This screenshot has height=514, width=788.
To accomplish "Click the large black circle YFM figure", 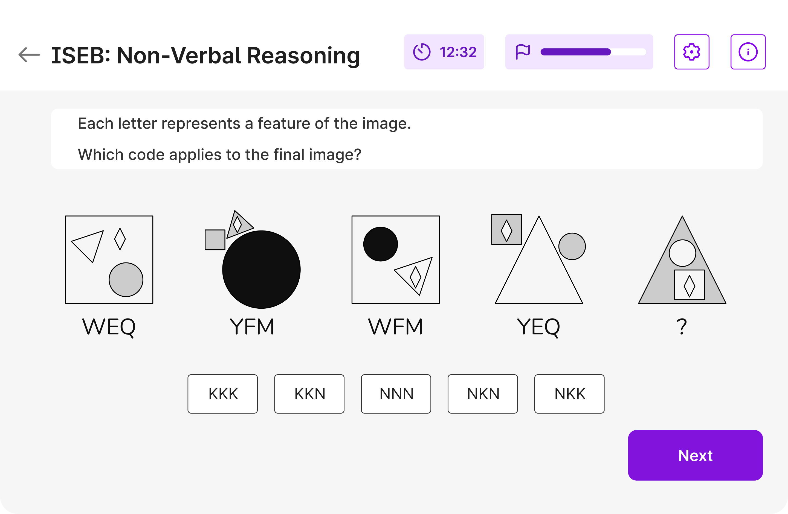I will 261,270.
